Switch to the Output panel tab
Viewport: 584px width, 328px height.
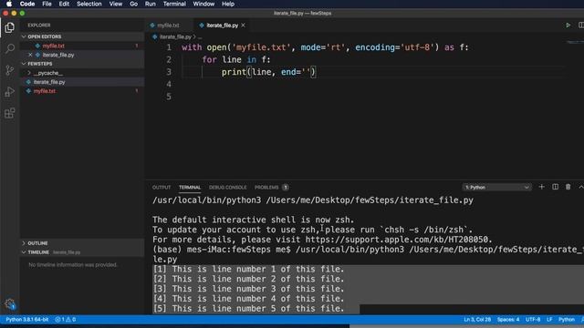pos(162,187)
